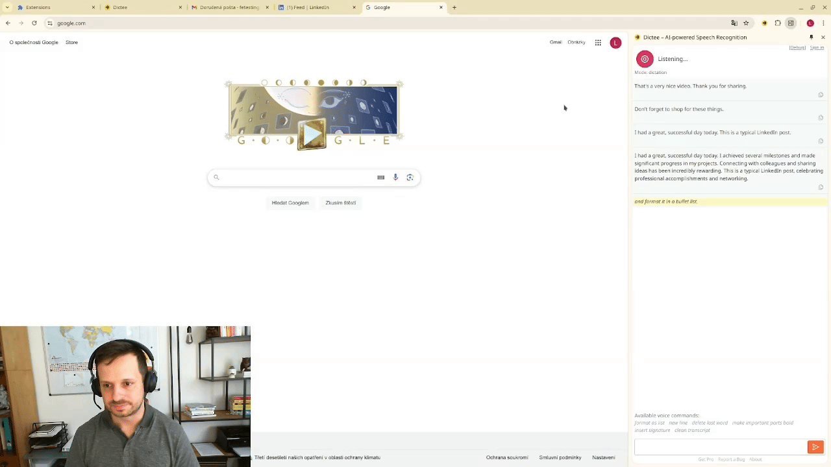
Task: Click the Dictee text input field
Action: pyautogui.click(x=720, y=447)
